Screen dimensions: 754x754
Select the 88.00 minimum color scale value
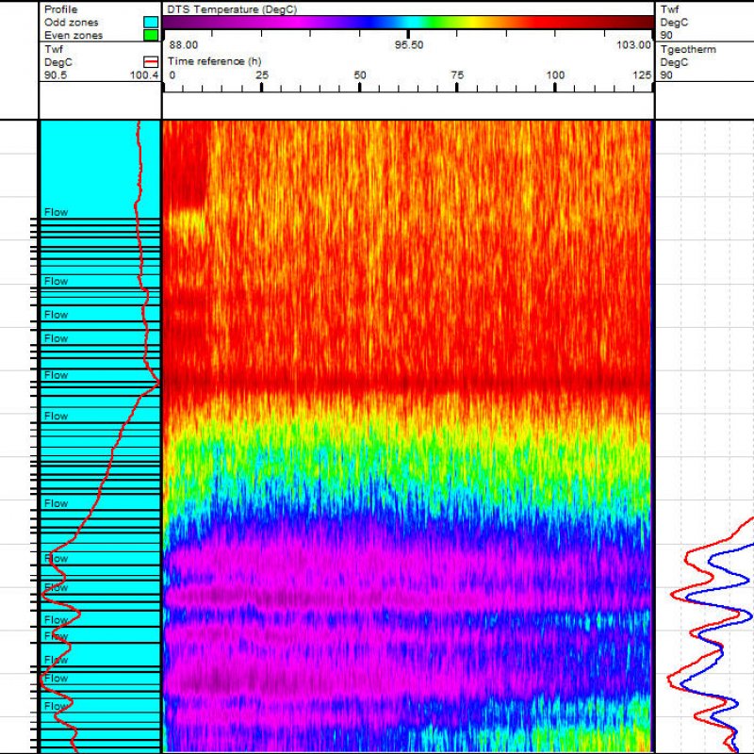[183, 45]
